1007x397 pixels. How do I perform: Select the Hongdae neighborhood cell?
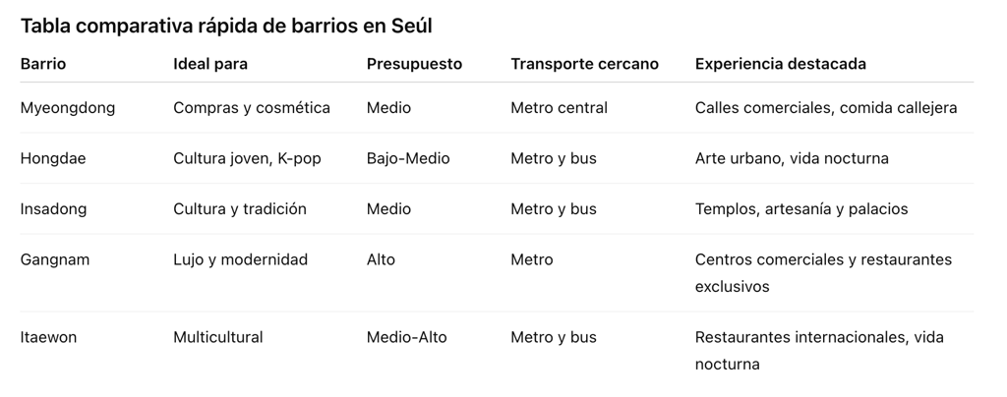53,158
